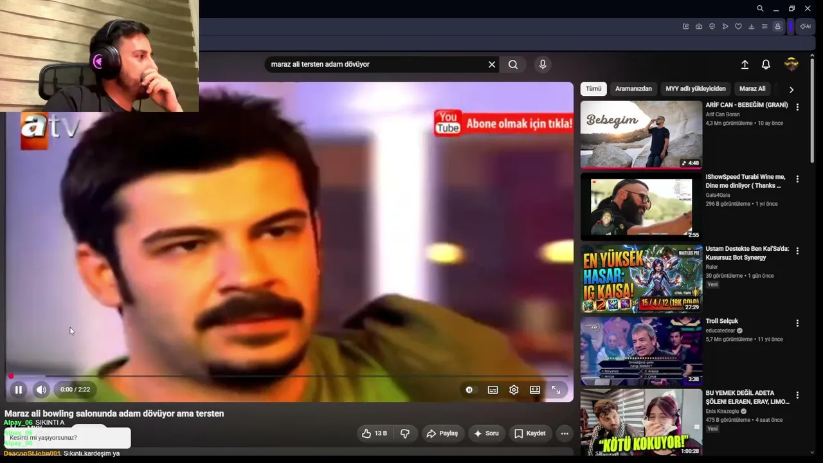Open the IShowSpeed Turabi video thumbnail
Viewport: 823px width, 463px height.
(641, 206)
